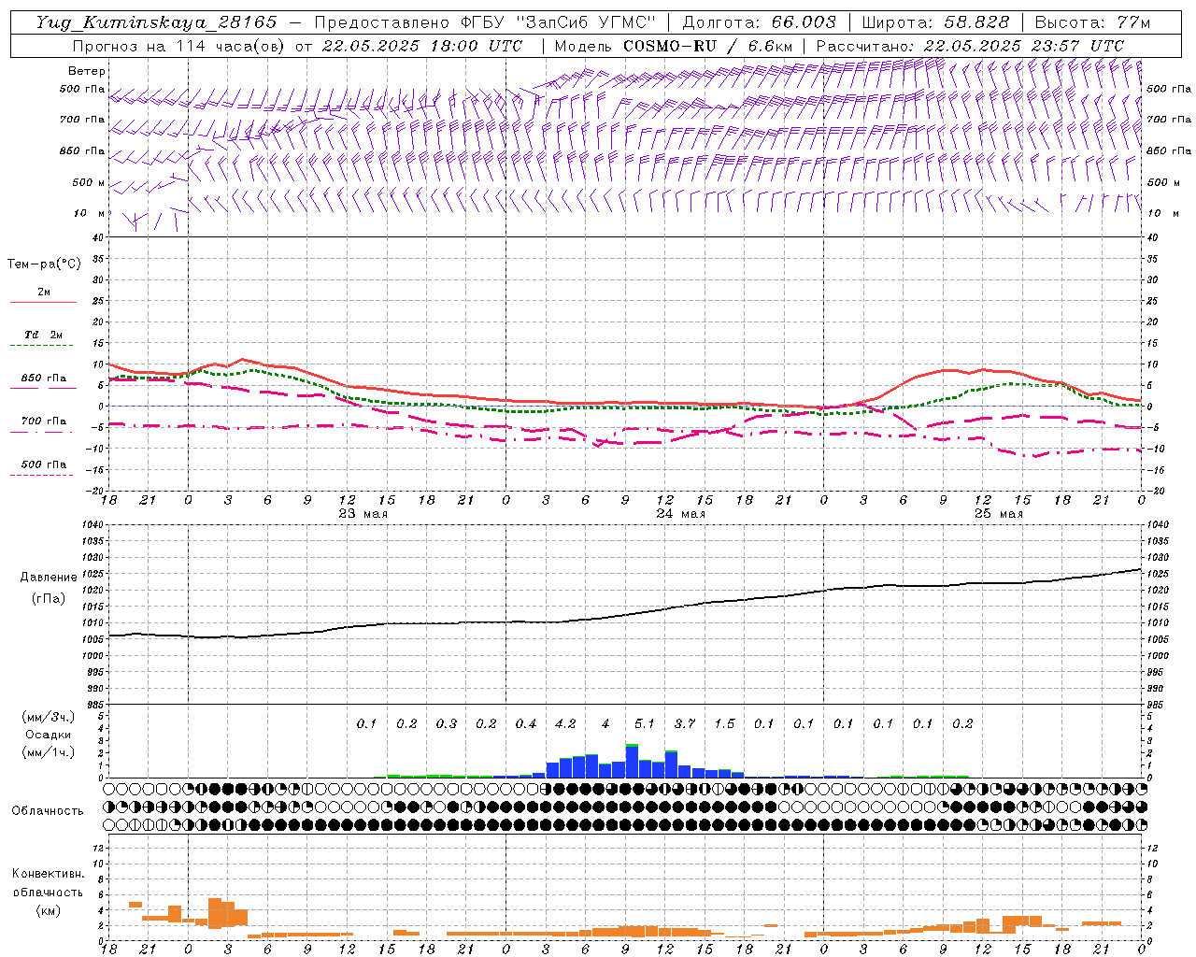Click the Осадки precipitation label

pyautogui.click(x=49, y=735)
